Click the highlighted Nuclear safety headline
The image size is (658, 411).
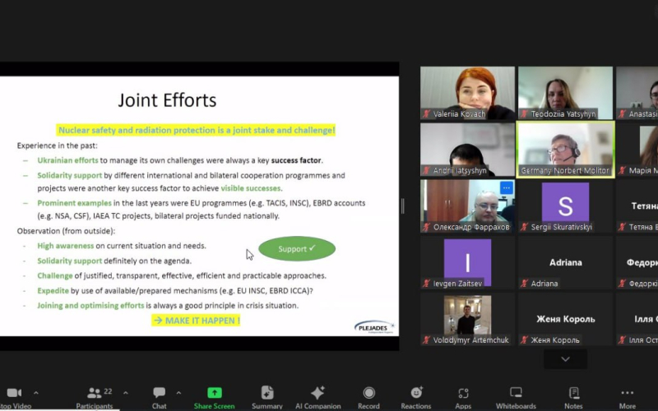pyautogui.click(x=197, y=130)
